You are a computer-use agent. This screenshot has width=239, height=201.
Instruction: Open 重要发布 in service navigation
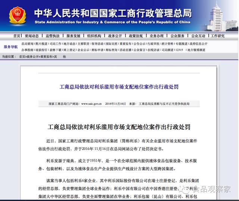[x=125, y=44]
